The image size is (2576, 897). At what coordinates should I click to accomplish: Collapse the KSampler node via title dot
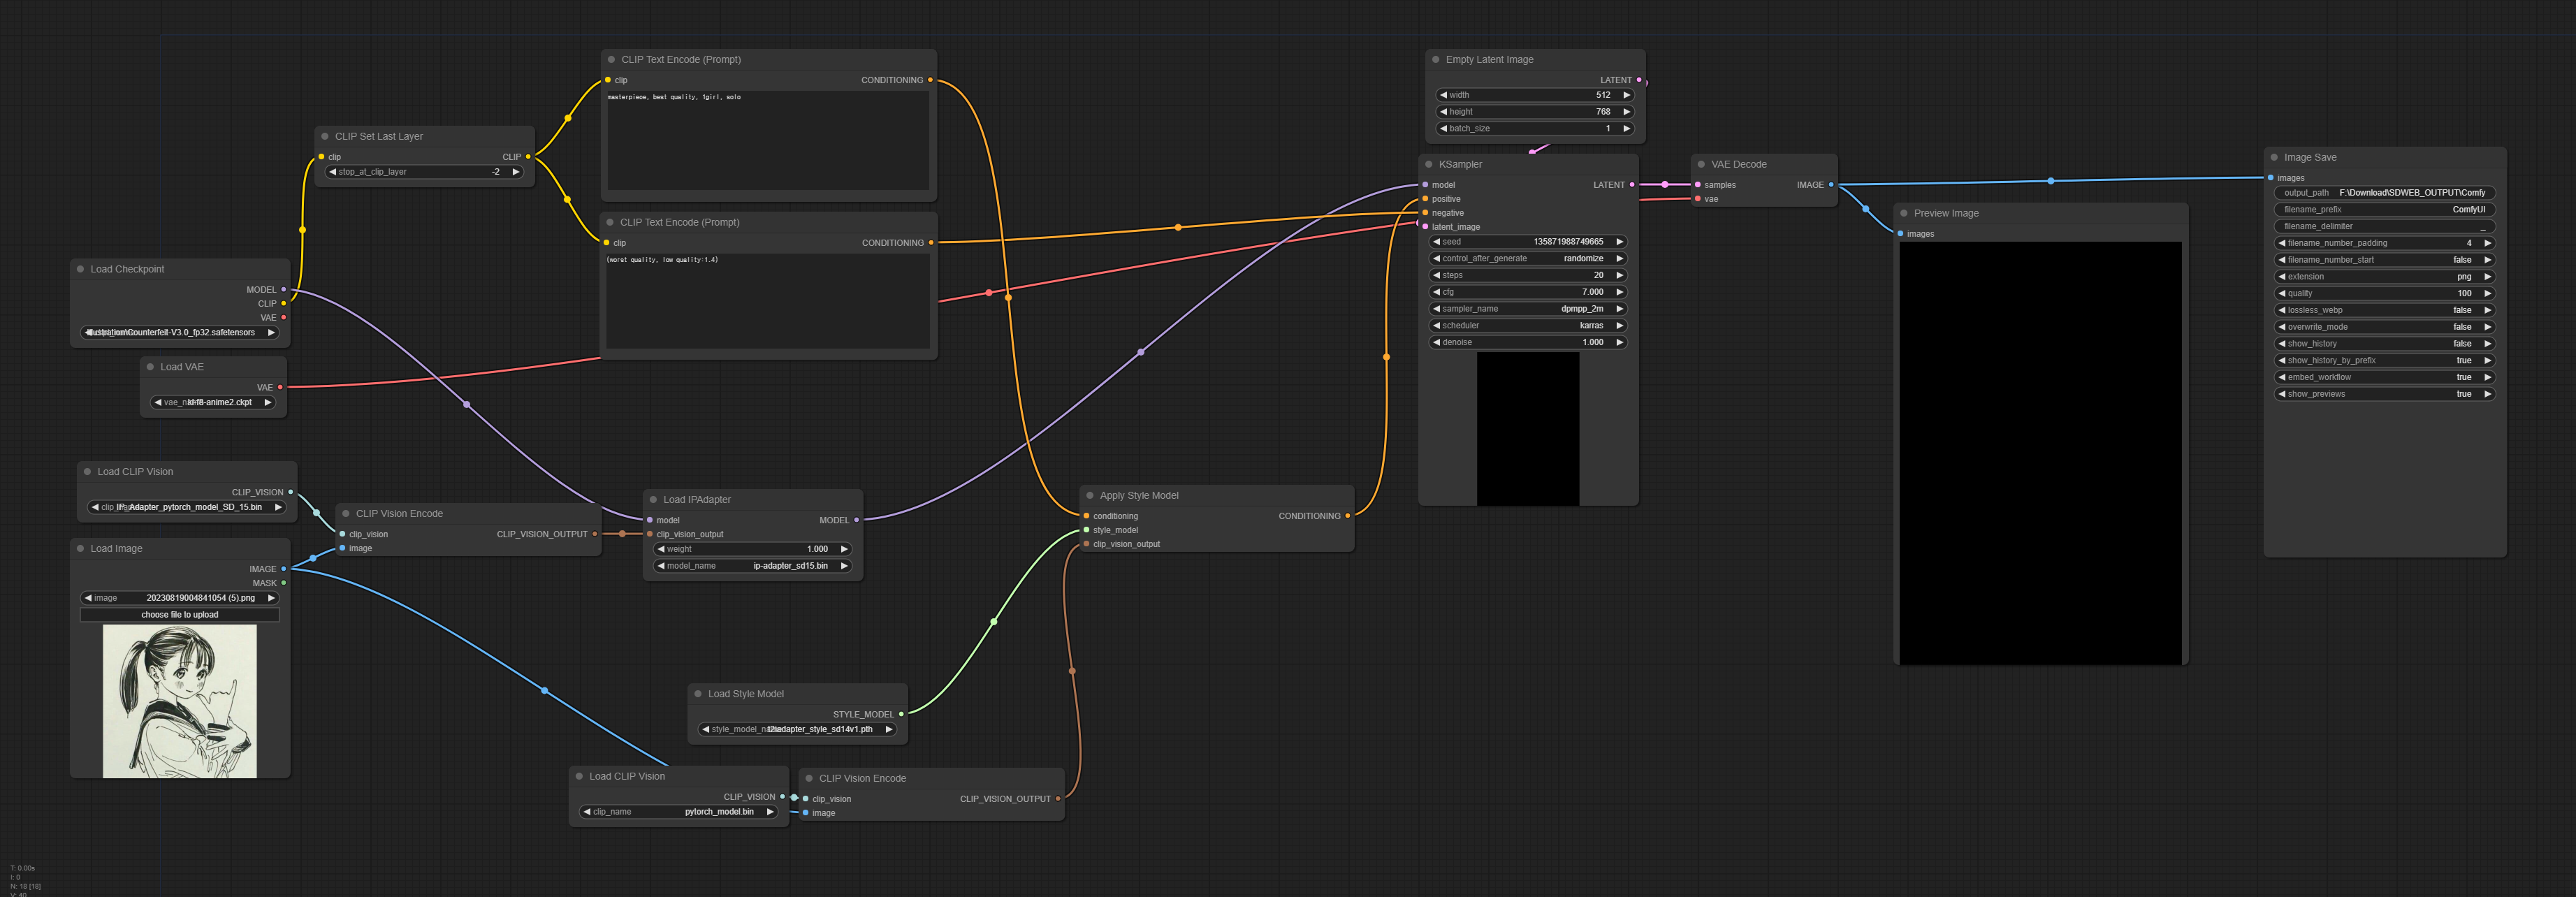1429,164
